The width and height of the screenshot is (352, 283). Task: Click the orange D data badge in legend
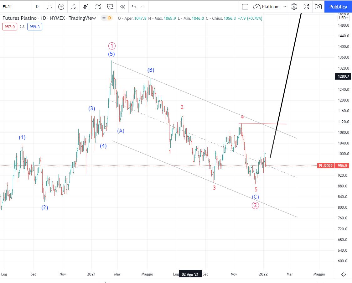[x=110, y=18]
